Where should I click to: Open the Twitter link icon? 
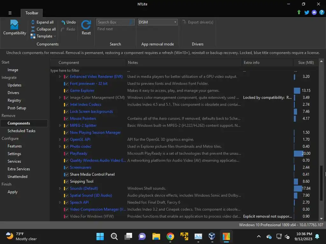(x=307, y=12)
